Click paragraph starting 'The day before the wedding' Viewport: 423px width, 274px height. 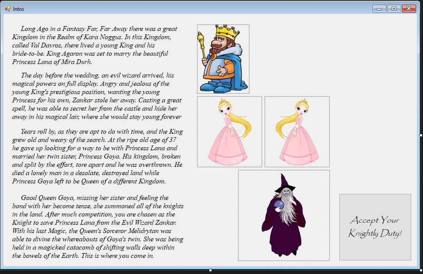97,96
